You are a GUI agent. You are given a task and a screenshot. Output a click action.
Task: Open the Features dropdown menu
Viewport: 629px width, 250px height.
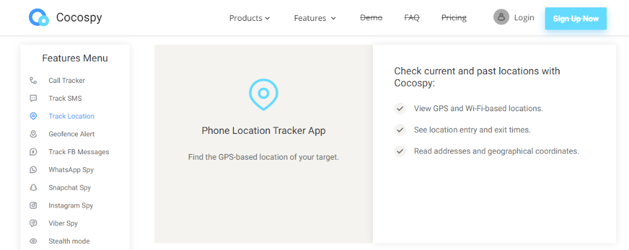point(315,18)
